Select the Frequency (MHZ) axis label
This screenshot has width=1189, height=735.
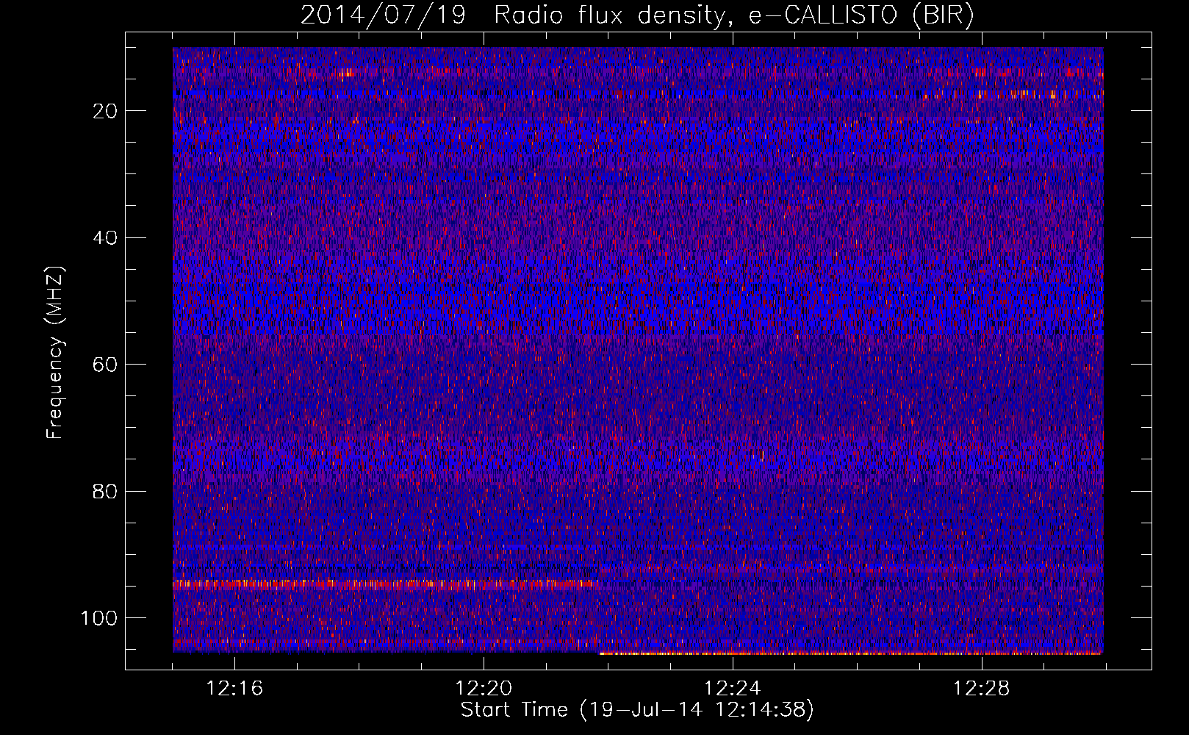click(x=55, y=353)
